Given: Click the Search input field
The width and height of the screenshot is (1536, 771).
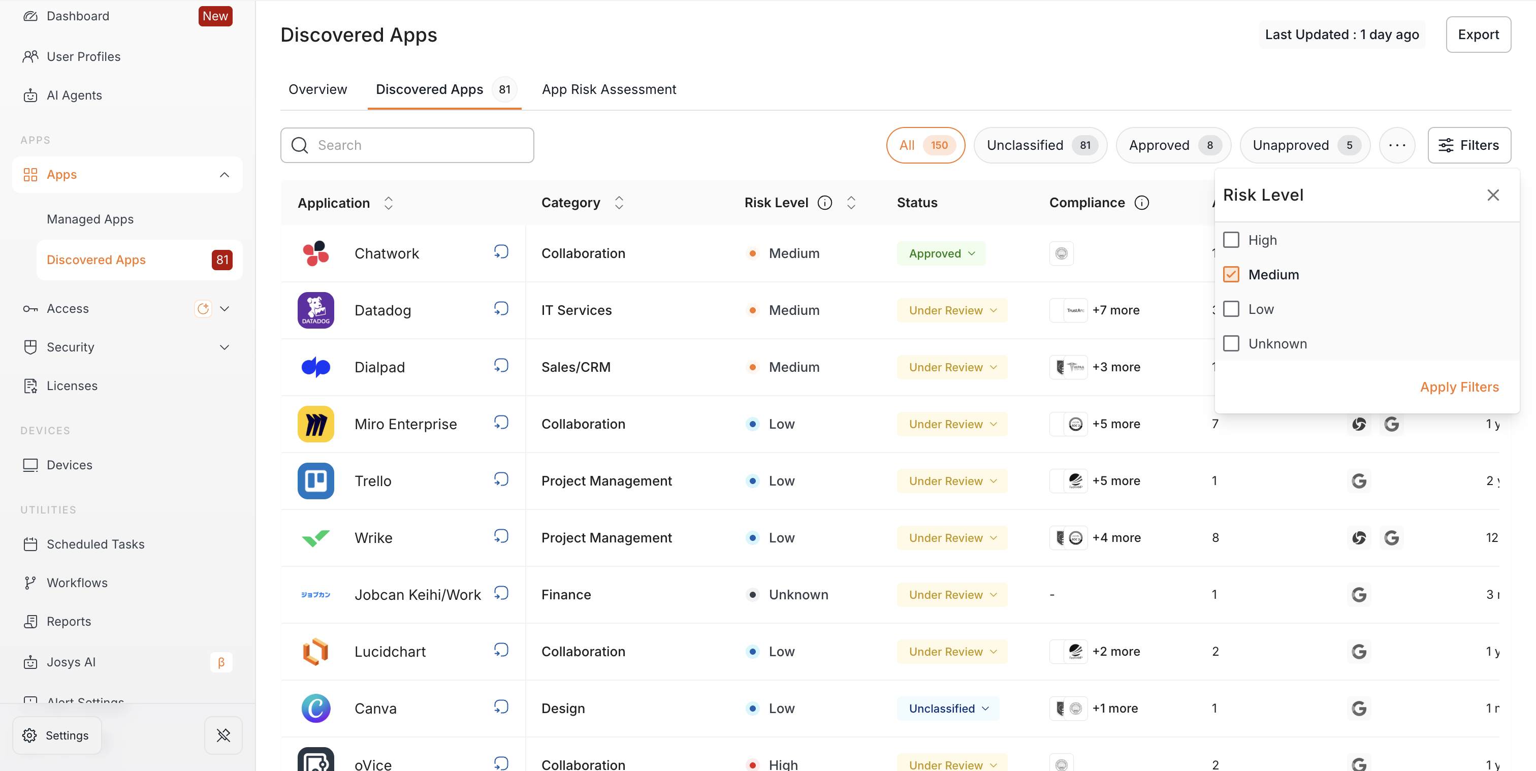Looking at the screenshot, I should pos(407,145).
